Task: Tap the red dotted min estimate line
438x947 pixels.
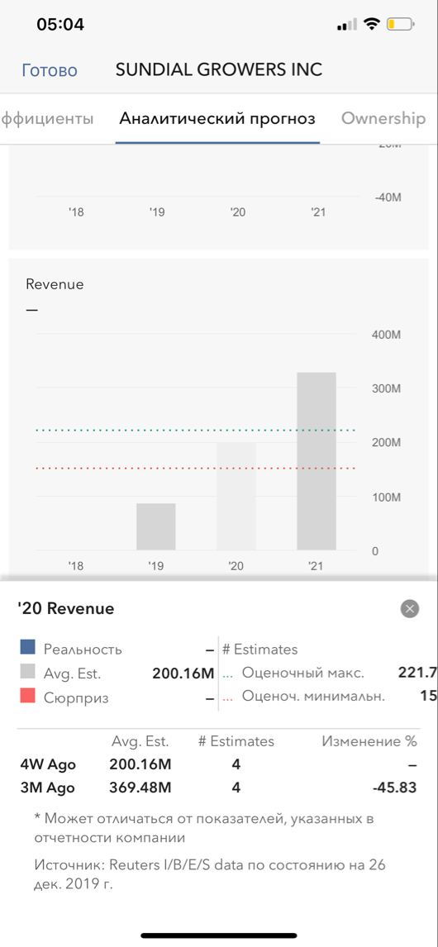Action: 195,468
